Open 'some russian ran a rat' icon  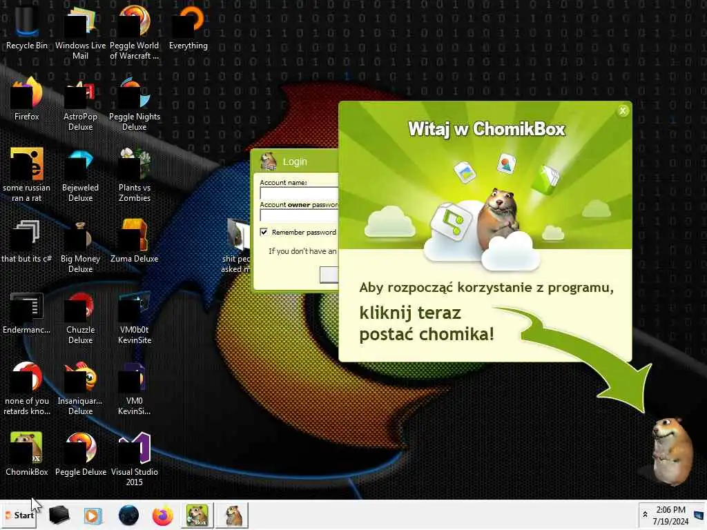coord(27,175)
